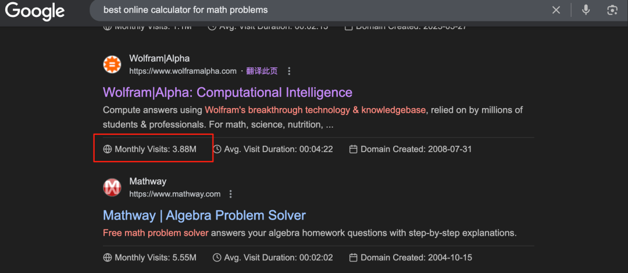
Task: Click globe icon beside Wolfram Monthly Visits
Action: [108, 149]
